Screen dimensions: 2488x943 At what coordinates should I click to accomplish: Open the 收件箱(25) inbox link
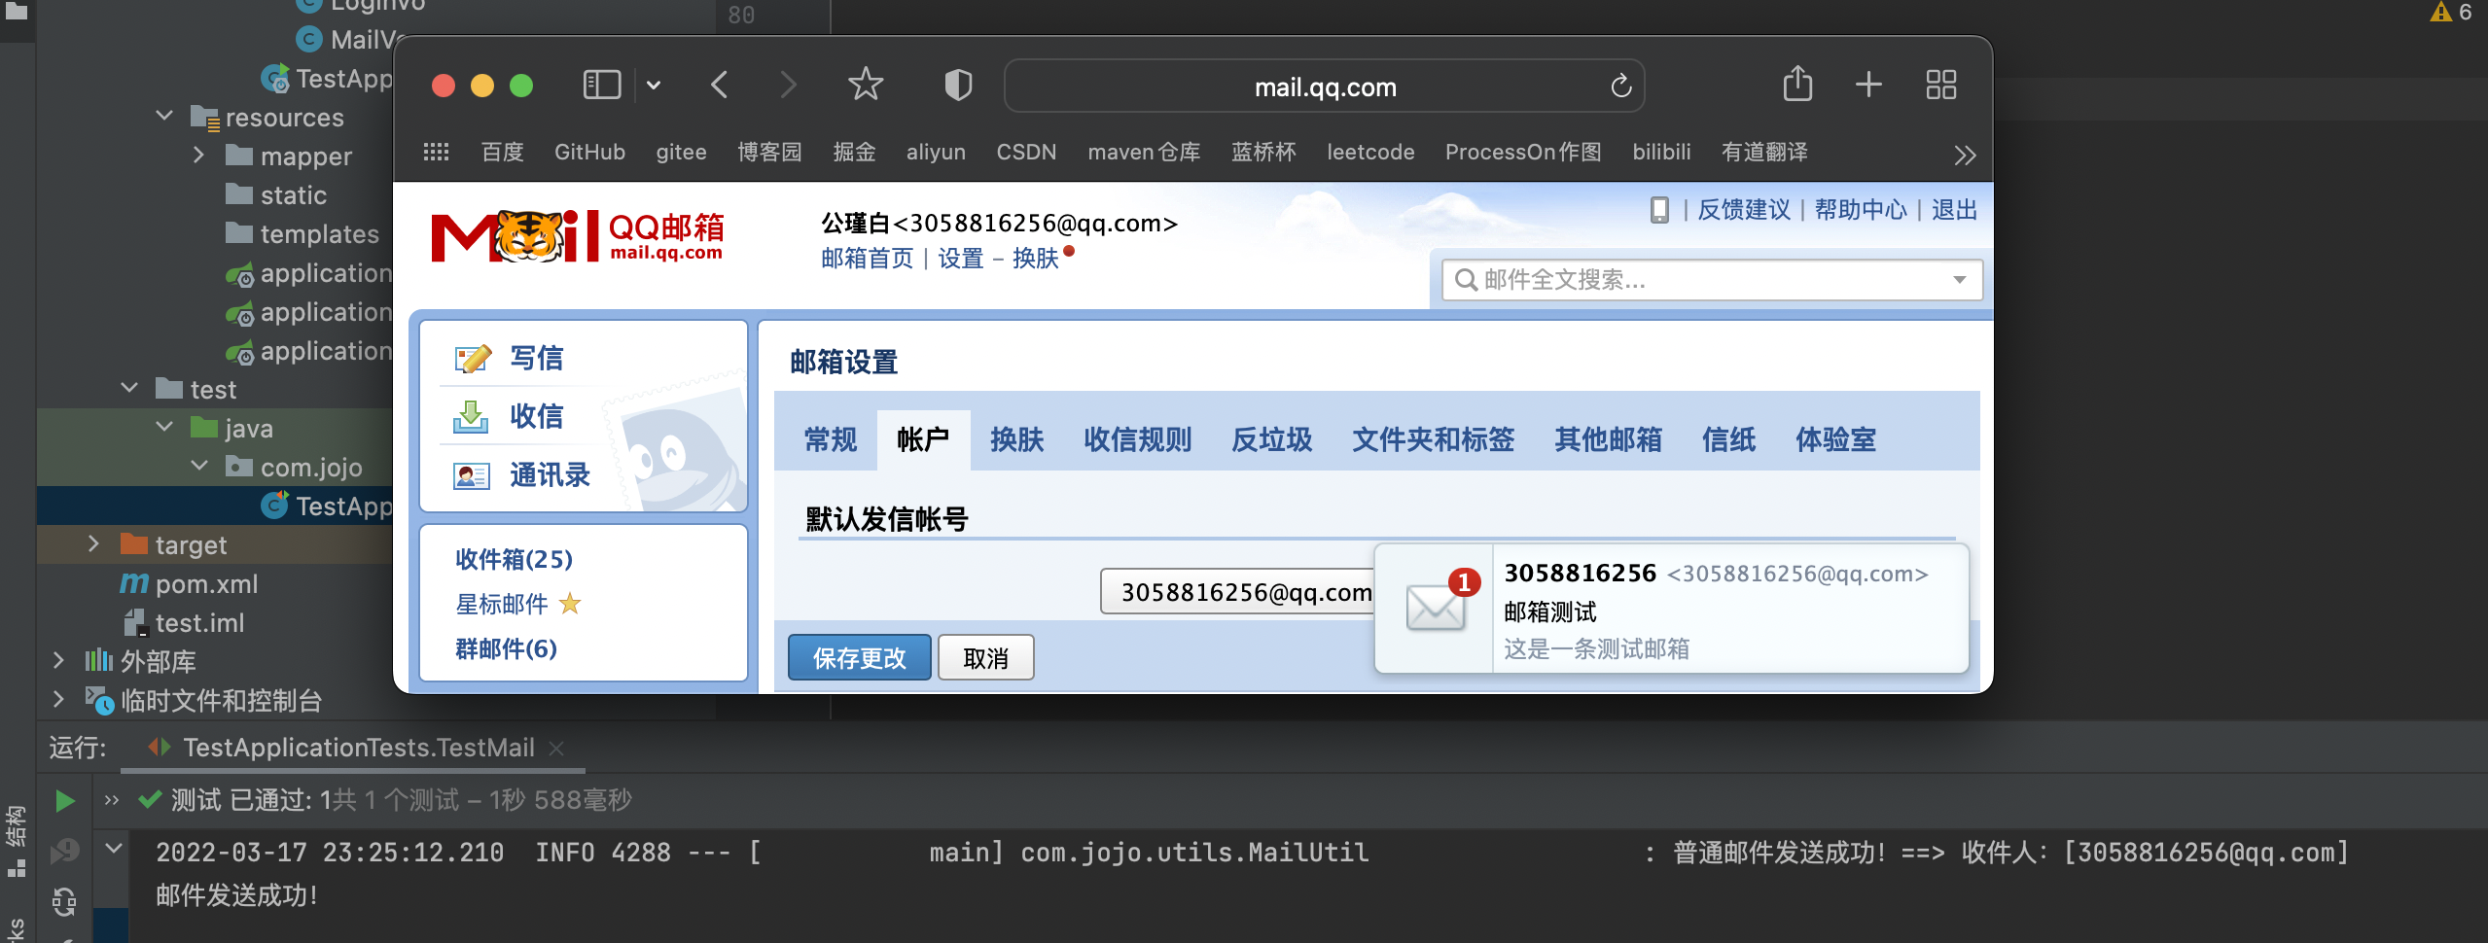[514, 559]
